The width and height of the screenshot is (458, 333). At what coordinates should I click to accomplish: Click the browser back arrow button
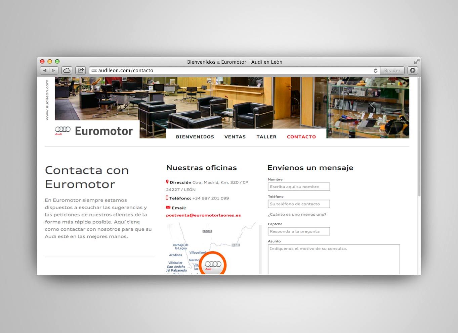pos(45,70)
